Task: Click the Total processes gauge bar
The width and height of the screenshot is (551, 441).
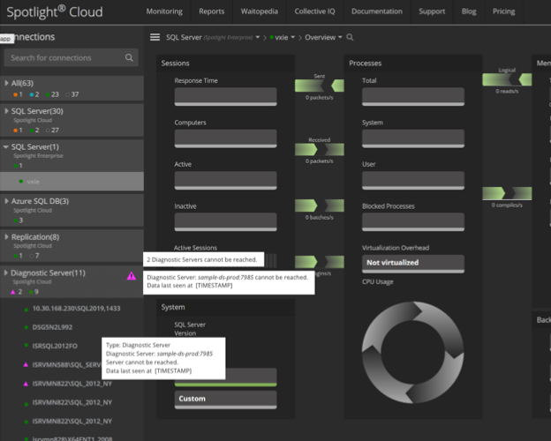Action: click(x=413, y=96)
